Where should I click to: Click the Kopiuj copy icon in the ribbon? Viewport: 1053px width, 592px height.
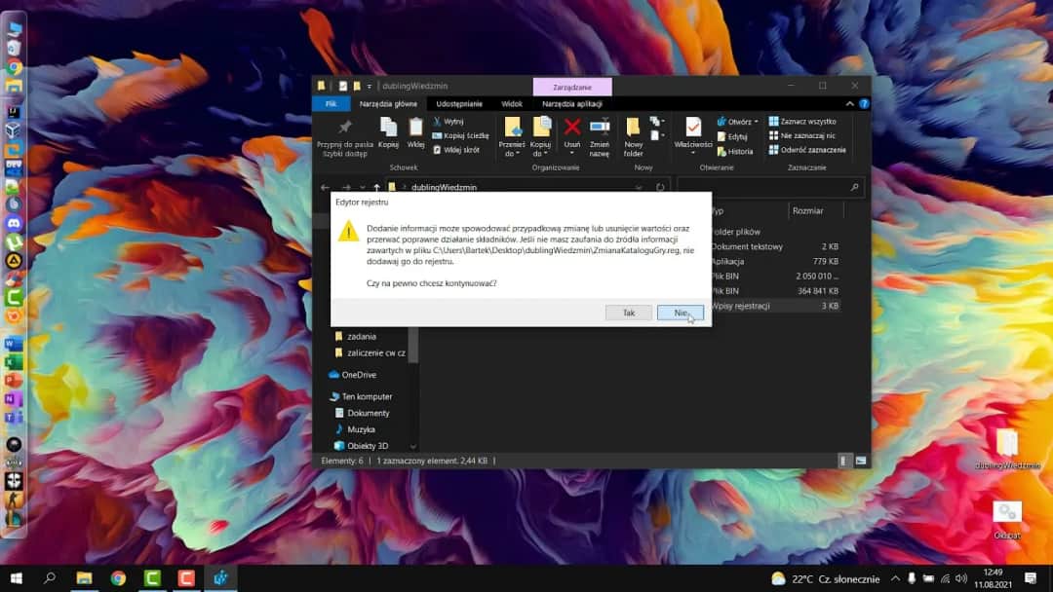pyautogui.click(x=388, y=128)
